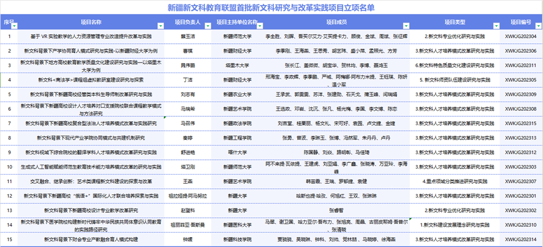Select the 项目成员 header cell label
This screenshot has height=247, width=543.
point(336,22)
